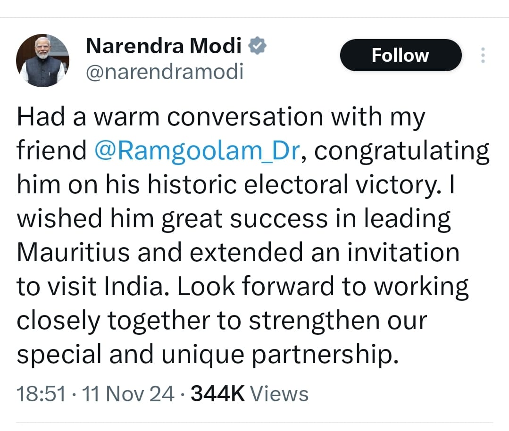Screen dimensions: 509x431
Task: Open the 344K view count
Action: pos(217,394)
